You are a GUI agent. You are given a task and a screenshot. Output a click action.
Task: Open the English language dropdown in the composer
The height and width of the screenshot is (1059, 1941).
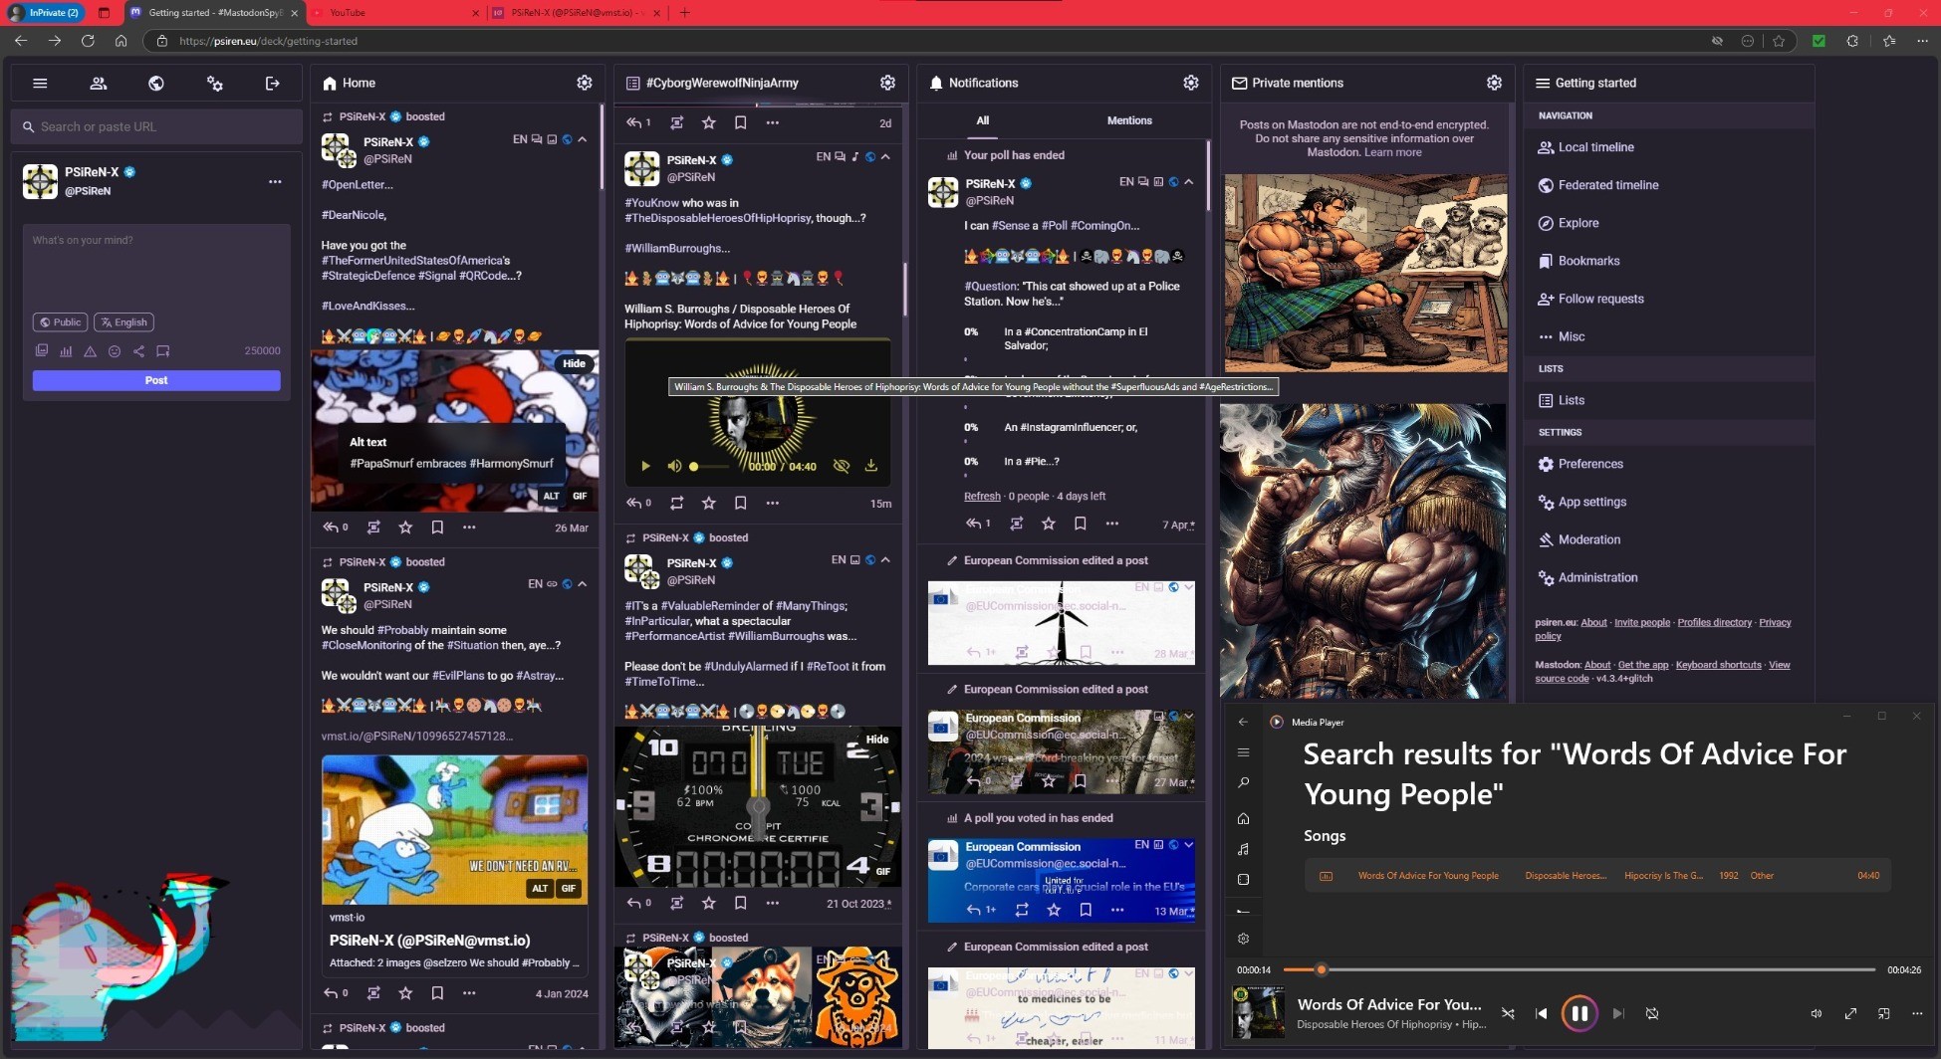[x=124, y=321]
